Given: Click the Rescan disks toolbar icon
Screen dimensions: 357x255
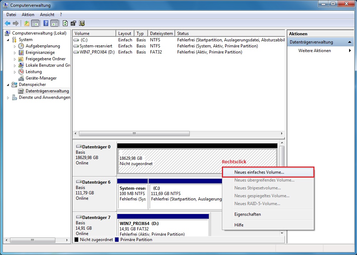Looking at the screenshot, I should (x=73, y=23).
